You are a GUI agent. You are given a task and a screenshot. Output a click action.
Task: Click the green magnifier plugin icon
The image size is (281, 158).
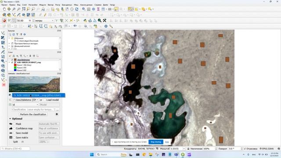coord(100,21)
